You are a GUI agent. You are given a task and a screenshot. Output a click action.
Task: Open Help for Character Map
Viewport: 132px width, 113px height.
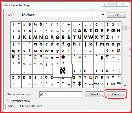click(x=116, y=15)
